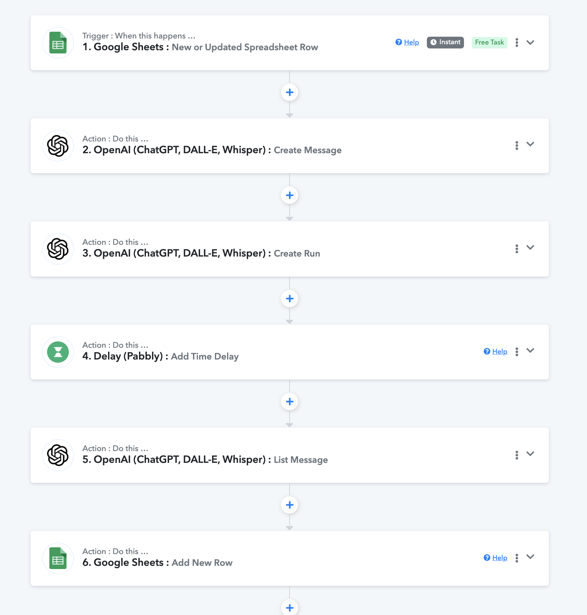Expand the Create Run step chevron
This screenshot has height=615, width=587.
click(x=530, y=248)
